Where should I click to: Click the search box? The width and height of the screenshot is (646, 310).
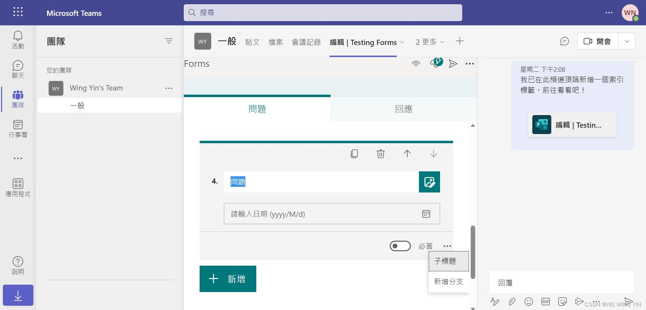point(323,13)
